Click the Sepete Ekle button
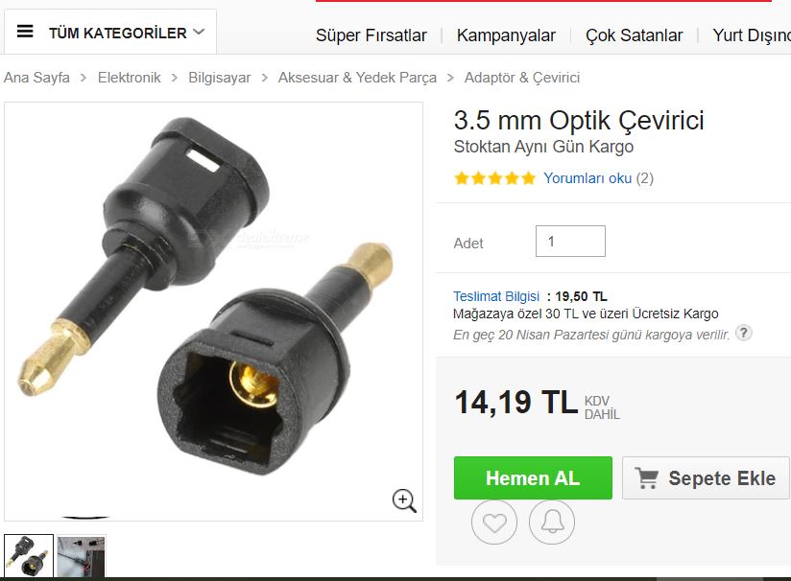The image size is (791, 581). pos(706,477)
